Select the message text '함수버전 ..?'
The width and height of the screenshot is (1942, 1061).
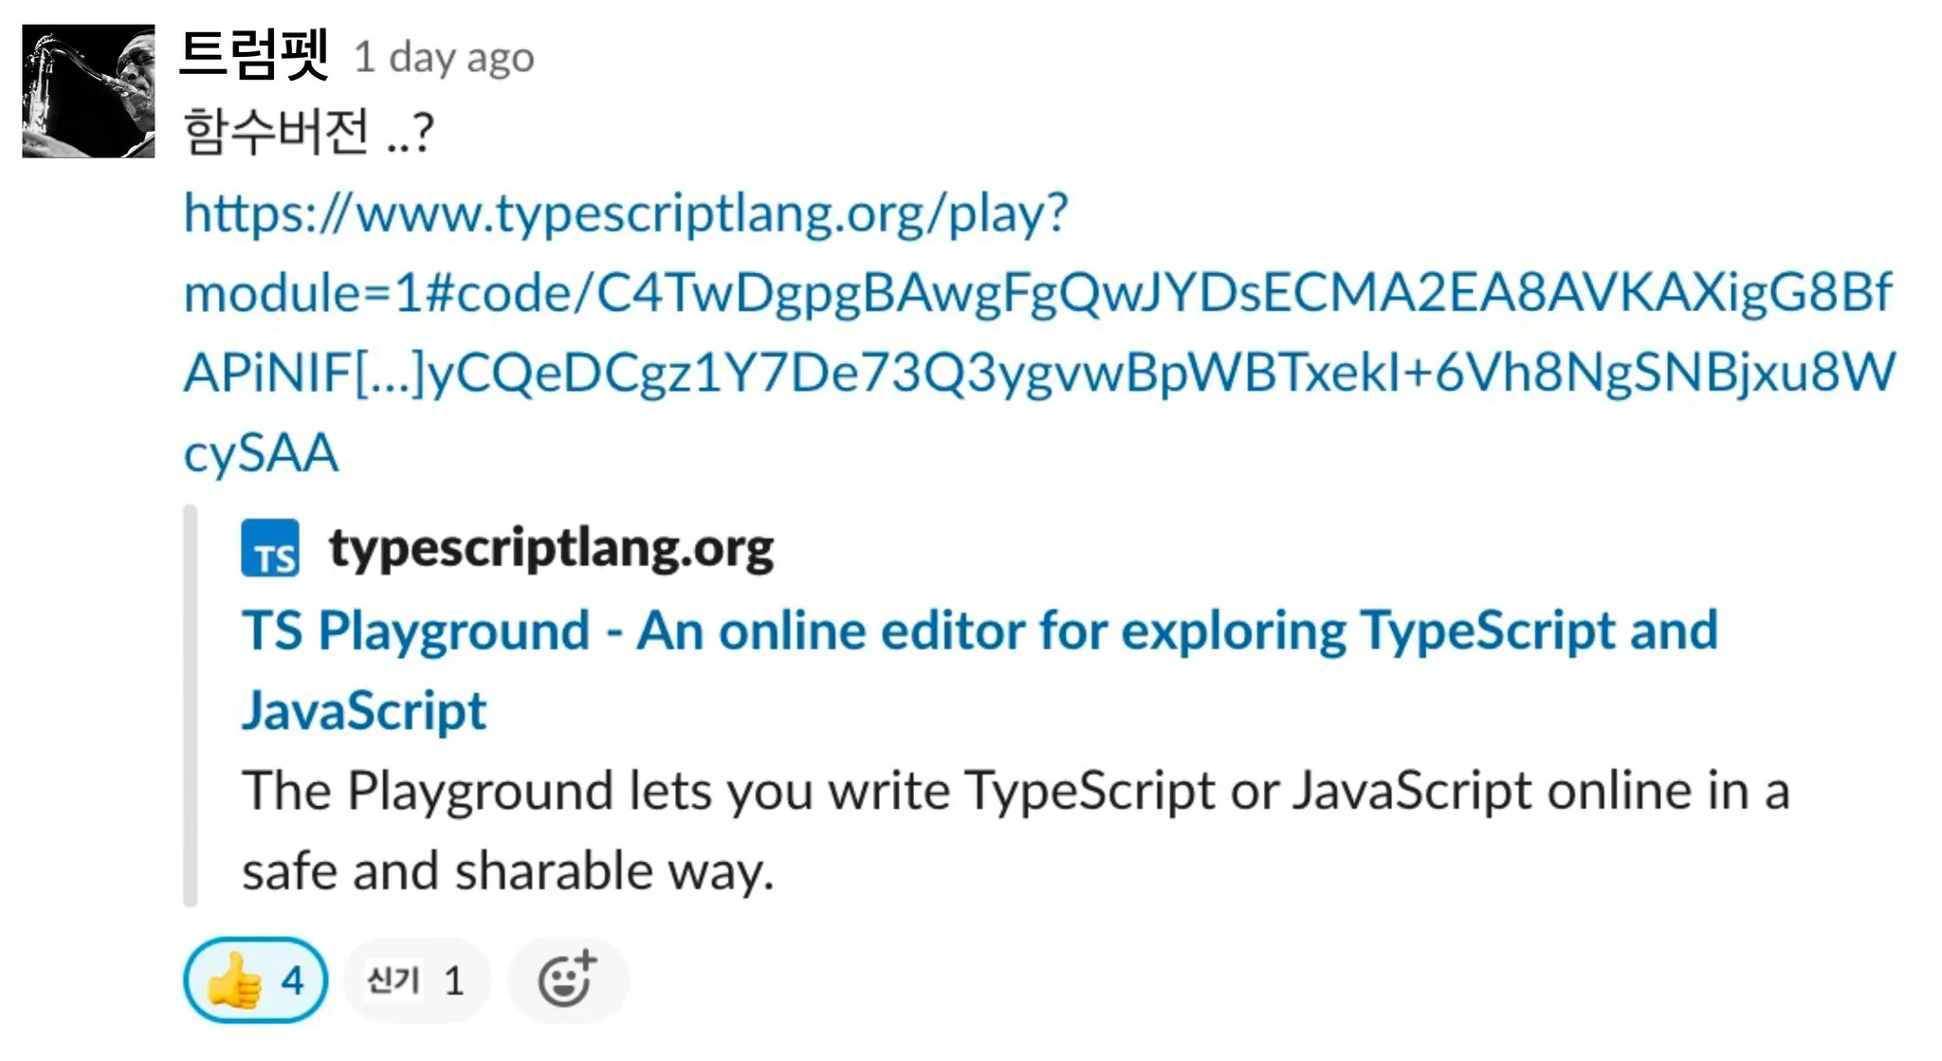pos(308,132)
